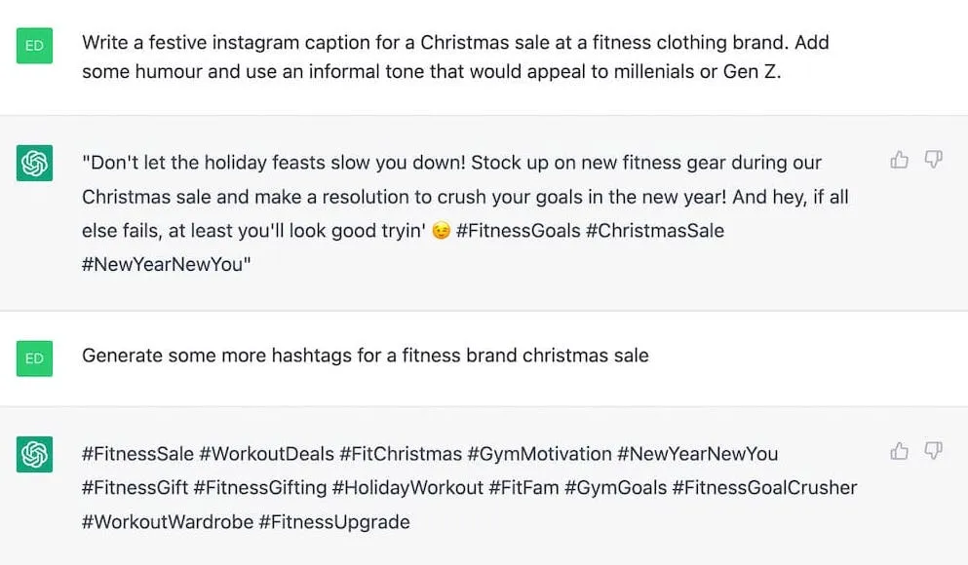Image resolution: width=968 pixels, height=565 pixels.
Task: Click the ChatGPT logo beside the hashtags list
Action: click(34, 454)
